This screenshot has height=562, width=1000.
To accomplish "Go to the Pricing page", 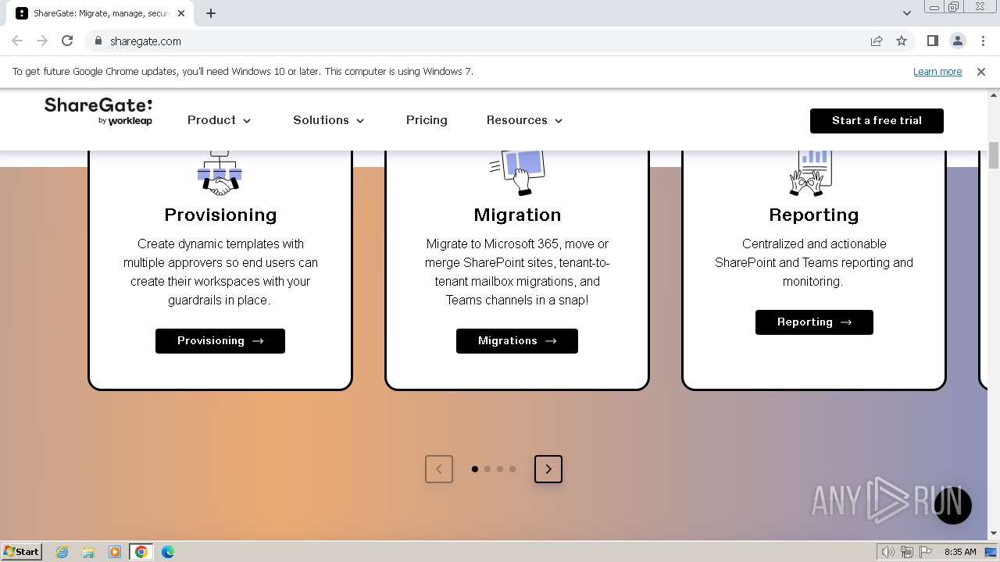I will click(427, 120).
